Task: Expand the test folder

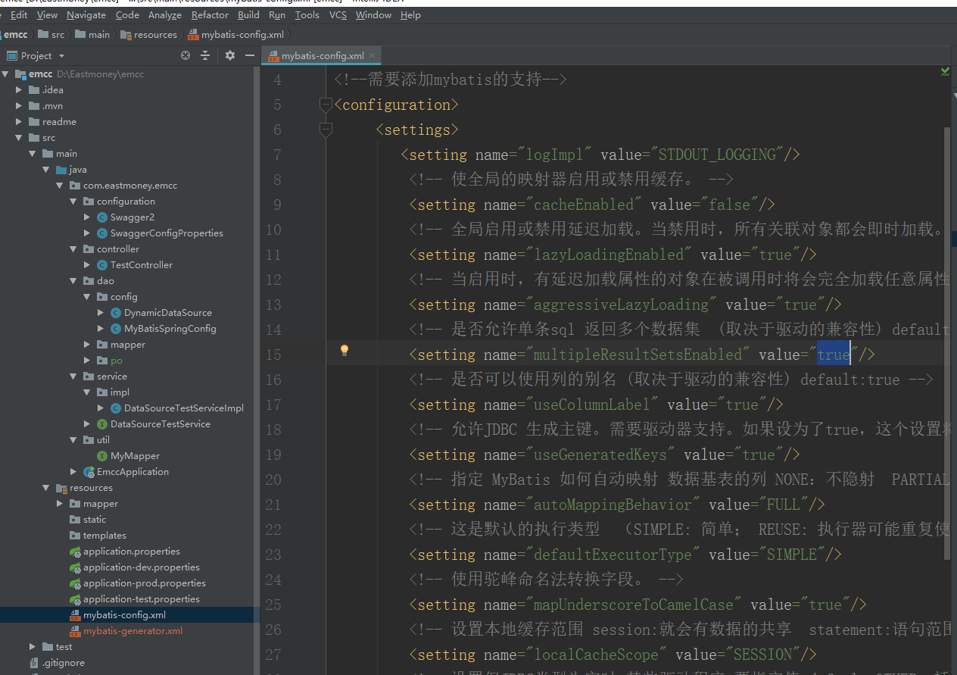Action: point(33,647)
